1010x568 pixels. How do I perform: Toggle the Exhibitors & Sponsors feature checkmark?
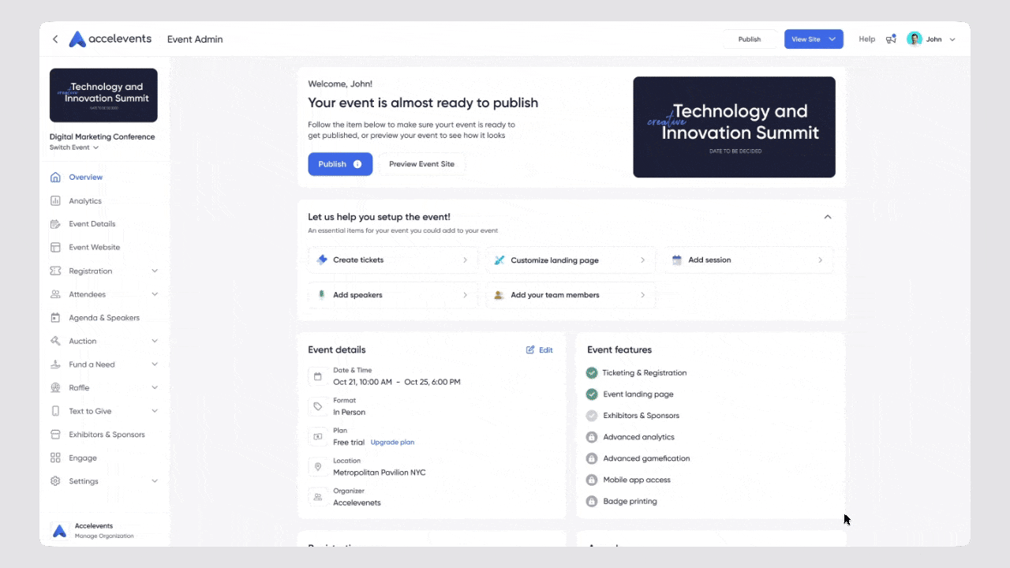click(592, 416)
